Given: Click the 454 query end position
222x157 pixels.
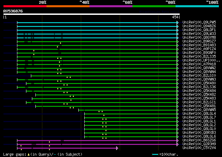Looking at the screenshot, I should [x=175, y=17].
